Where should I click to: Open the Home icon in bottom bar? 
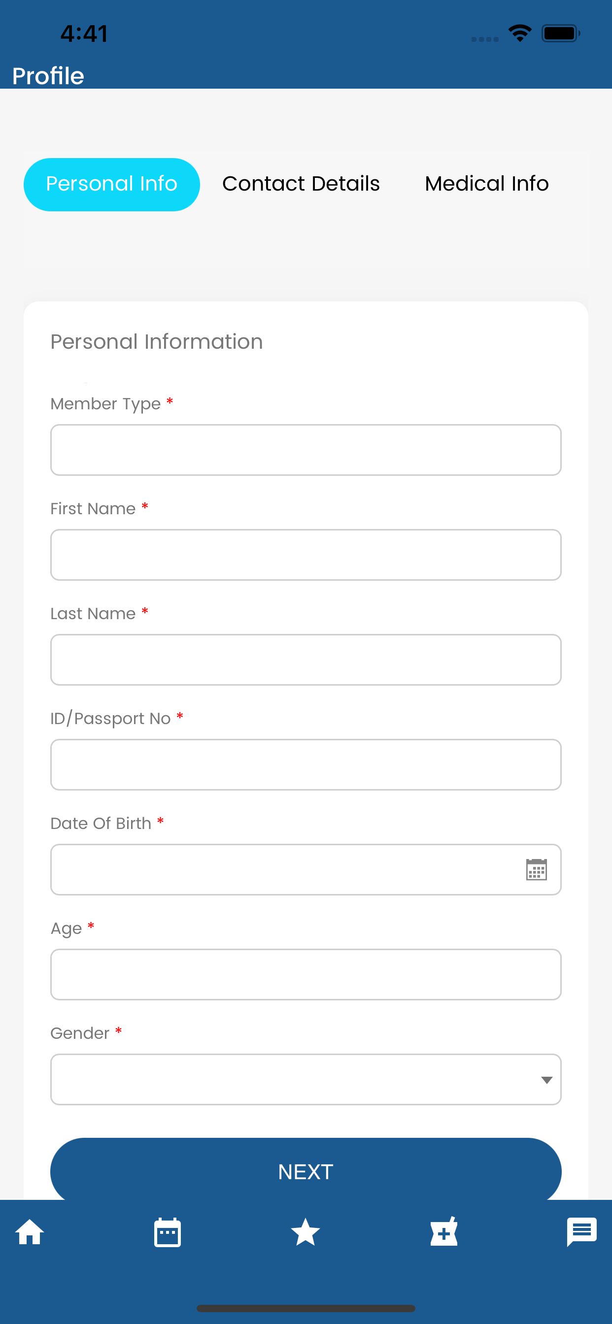pos(30,1232)
